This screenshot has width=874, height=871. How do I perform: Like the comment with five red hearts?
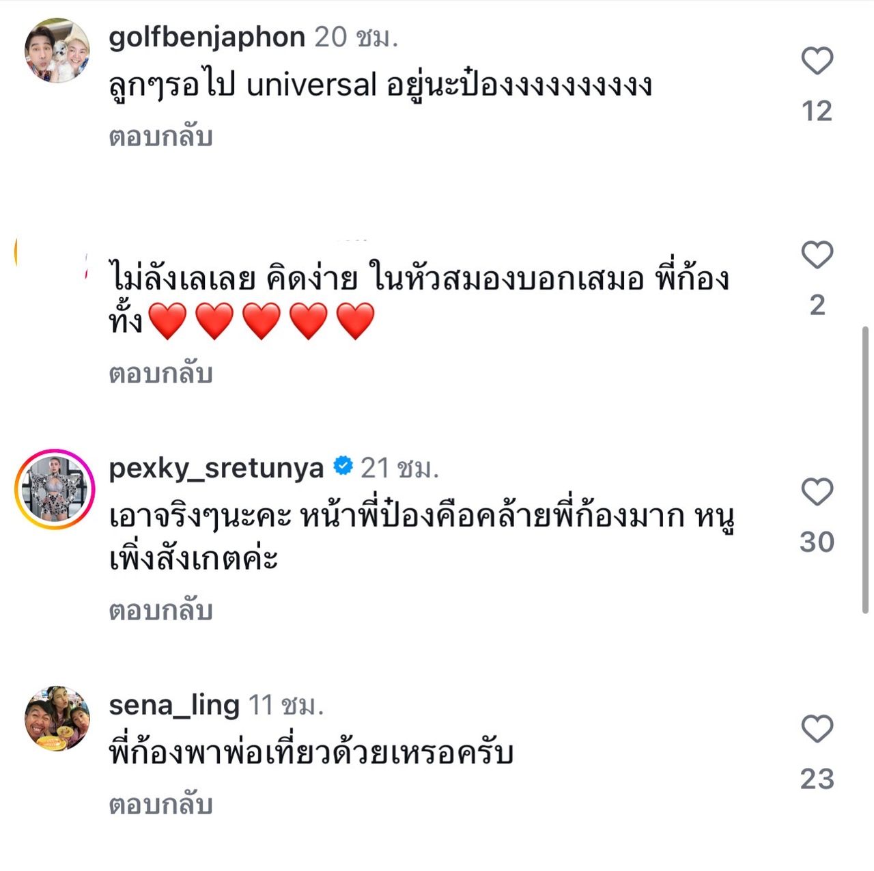click(817, 255)
